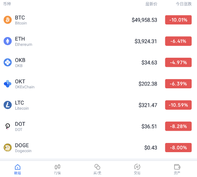
Task: Go to the 交易 trade tab
Action: 137,169
